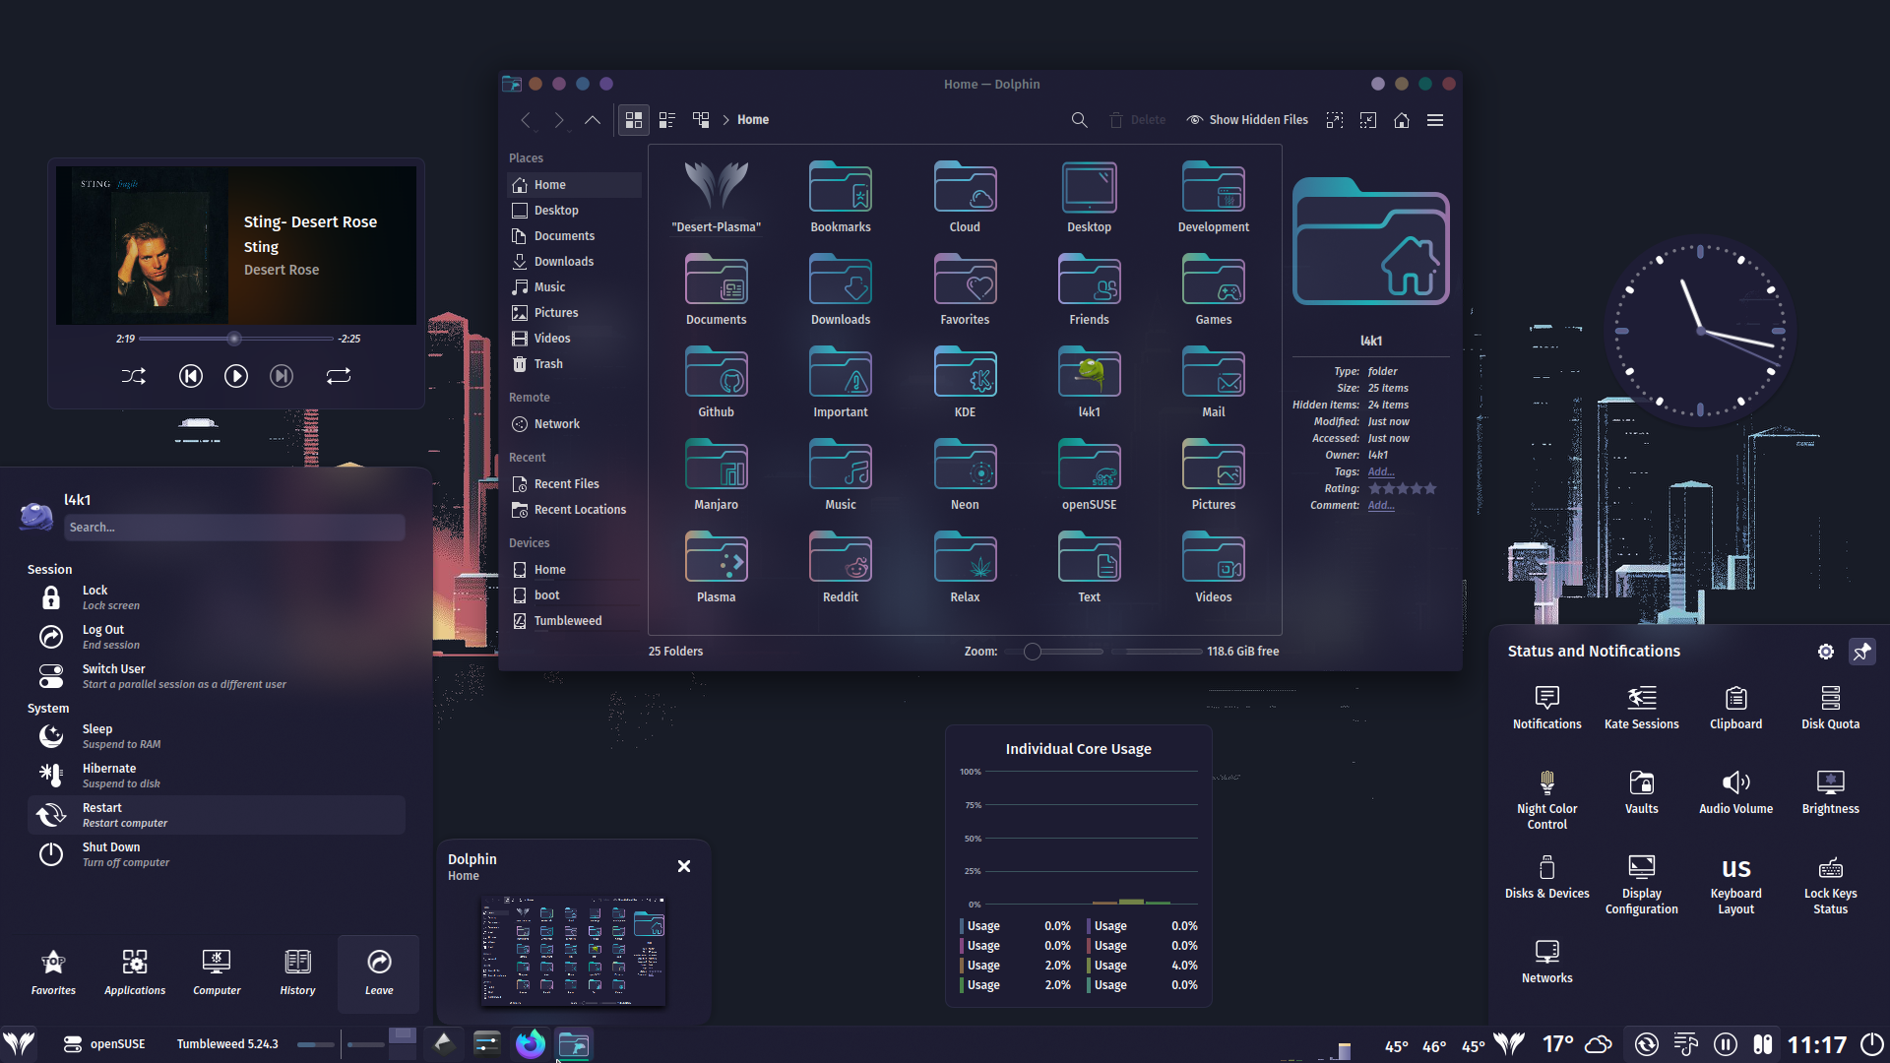Choose Log Out in Session
Viewport: 1890px width, 1063px height.
point(217,637)
